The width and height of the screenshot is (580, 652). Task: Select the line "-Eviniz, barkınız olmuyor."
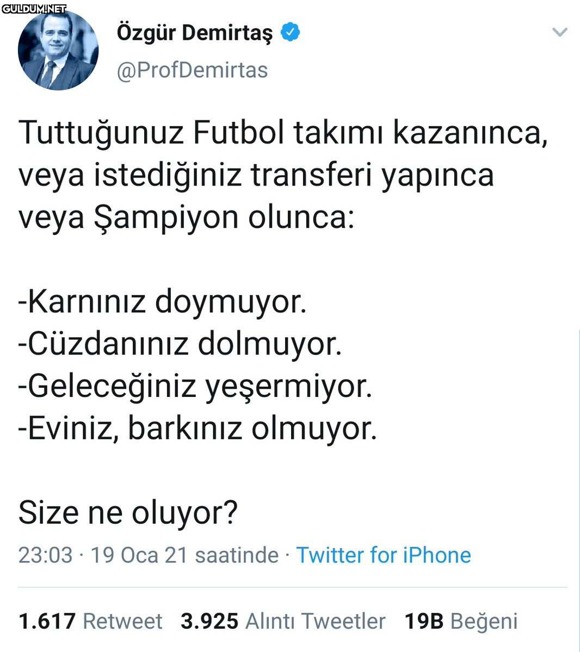198,429
